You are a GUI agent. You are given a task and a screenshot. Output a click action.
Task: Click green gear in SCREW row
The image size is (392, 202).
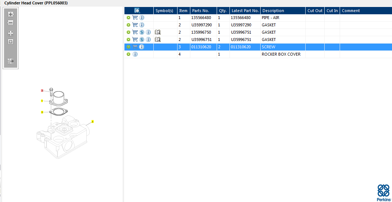pos(128,47)
